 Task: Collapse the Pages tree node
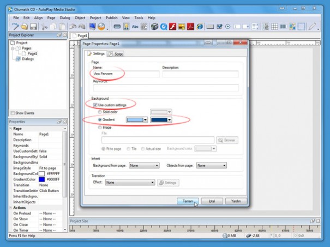click(x=13, y=49)
